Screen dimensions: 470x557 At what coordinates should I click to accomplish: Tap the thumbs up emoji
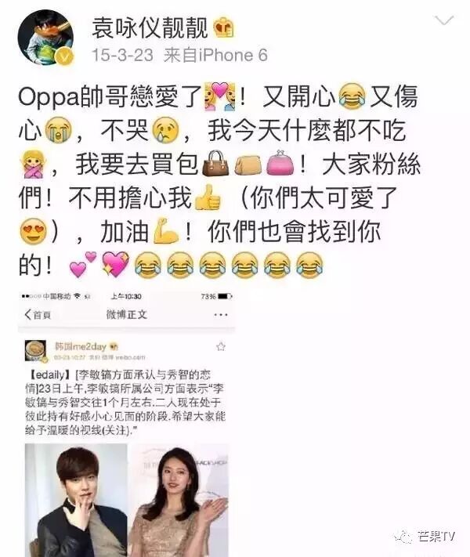click(207, 197)
